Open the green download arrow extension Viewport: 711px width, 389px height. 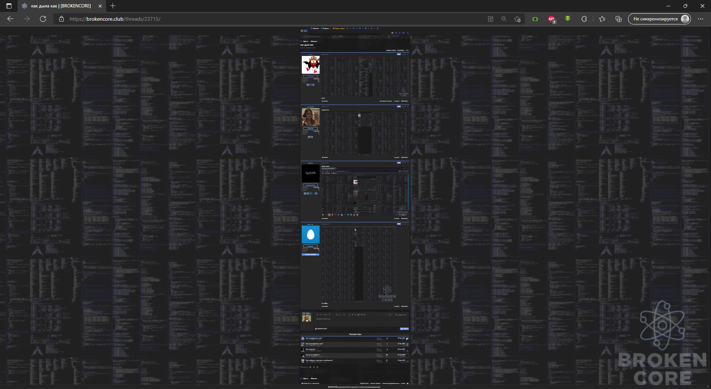[568, 19]
